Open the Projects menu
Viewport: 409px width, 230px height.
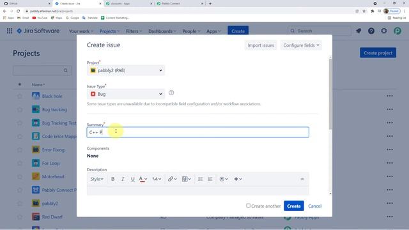109,31
